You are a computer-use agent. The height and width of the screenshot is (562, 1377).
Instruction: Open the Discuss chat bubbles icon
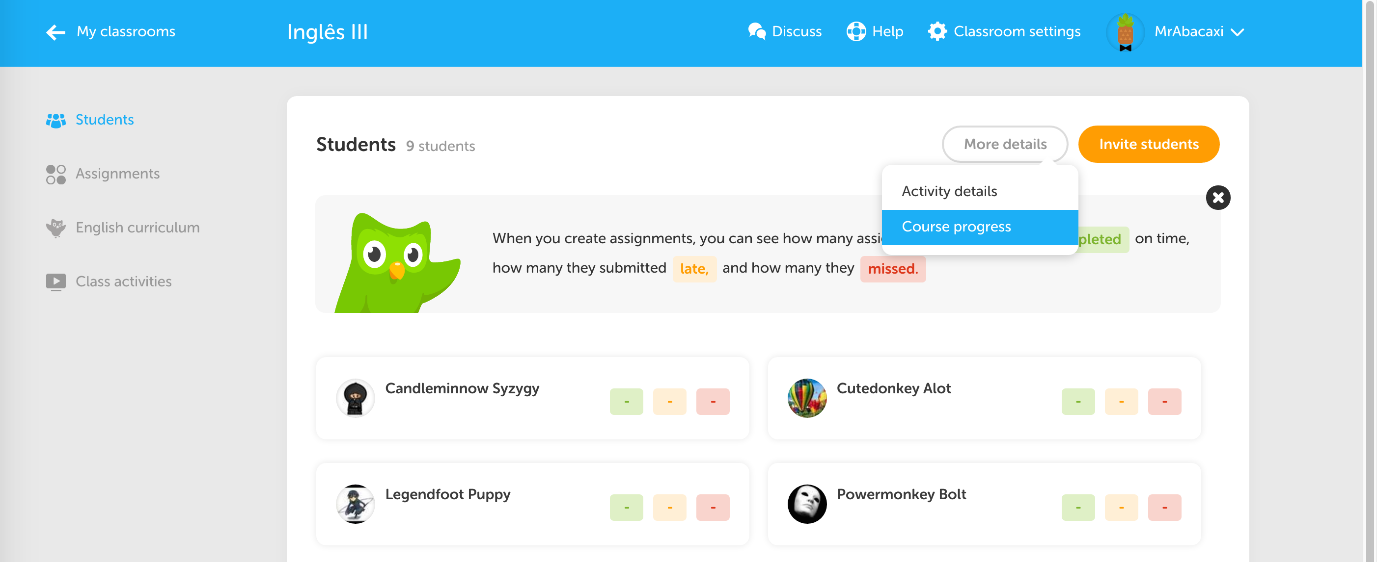click(x=756, y=31)
